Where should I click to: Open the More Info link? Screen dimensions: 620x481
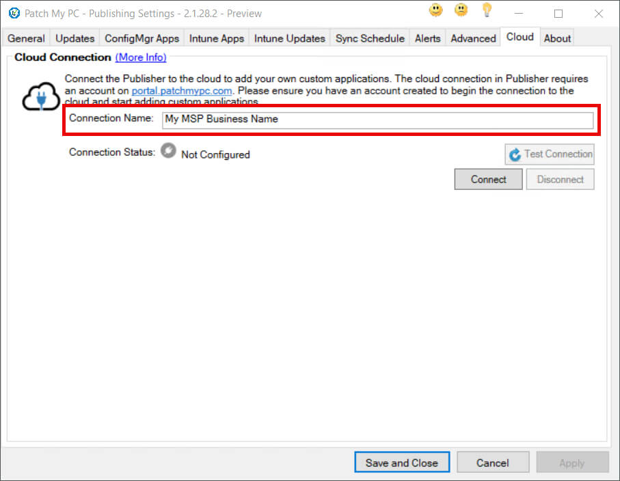(x=141, y=57)
